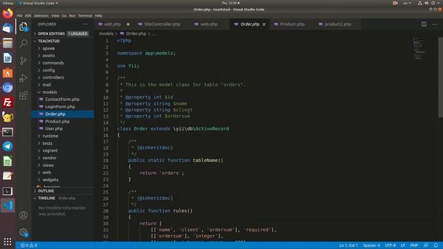
Task: Open Telegram from the dock
Action: pyautogui.click(x=8, y=146)
